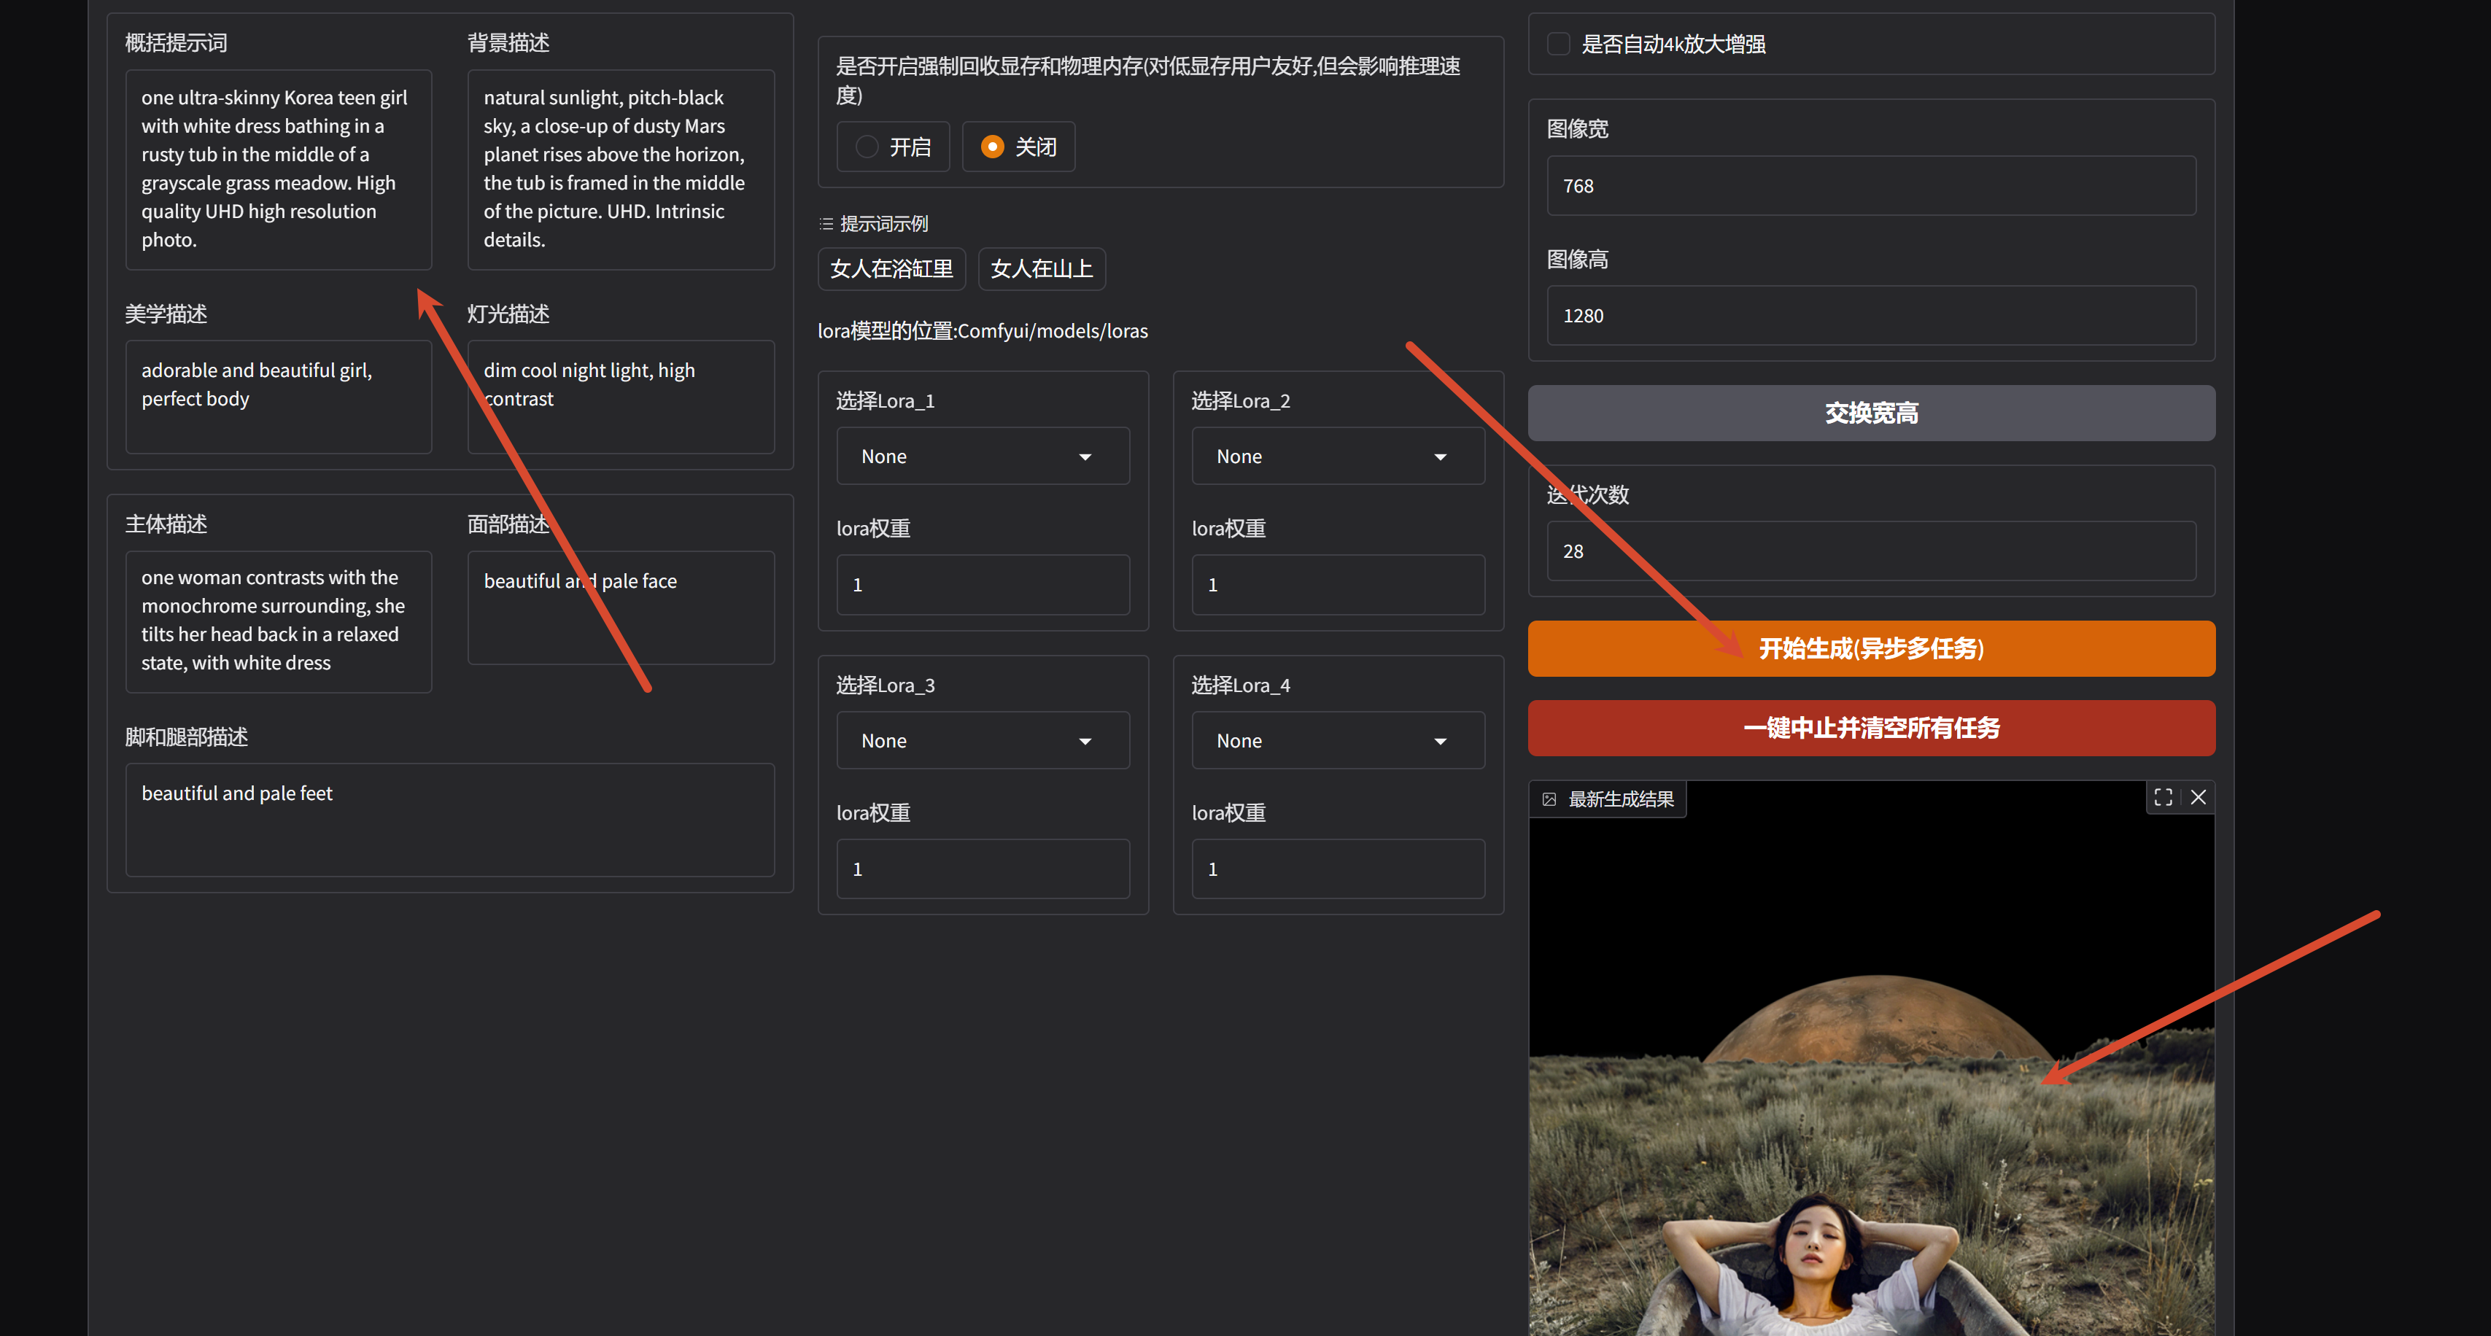Expand the 选择Lora_2 dropdown
The height and width of the screenshot is (1336, 2491).
[x=1337, y=457]
